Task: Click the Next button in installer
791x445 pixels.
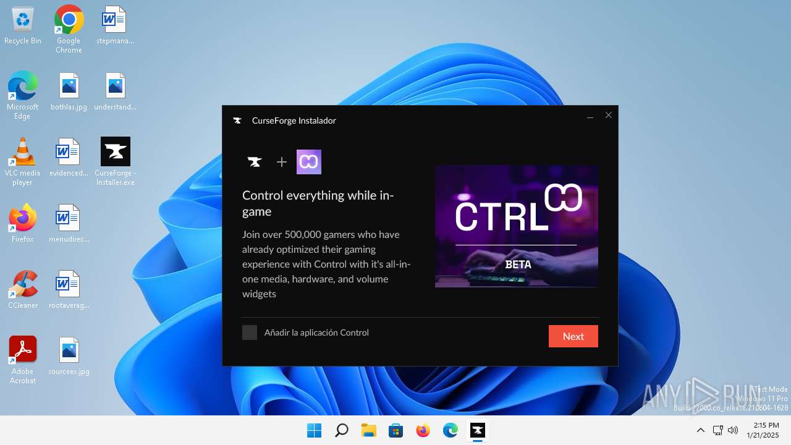Action: (573, 336)
